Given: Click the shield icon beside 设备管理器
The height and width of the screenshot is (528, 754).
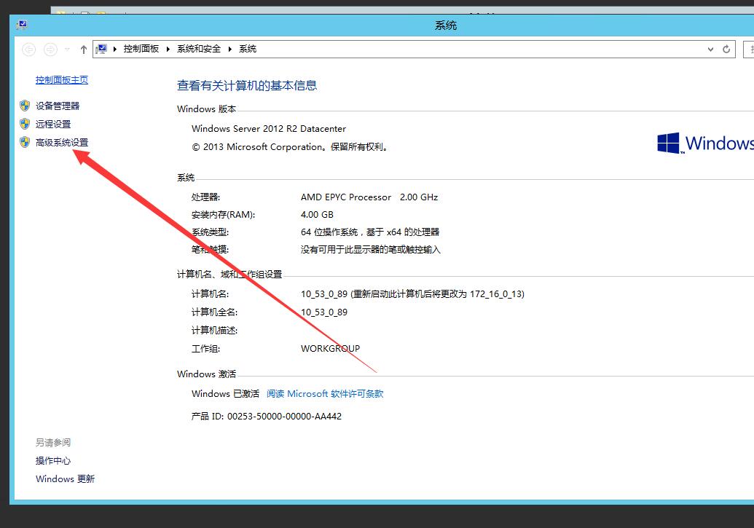Looking at the screenshot, I should pos(25,106).
